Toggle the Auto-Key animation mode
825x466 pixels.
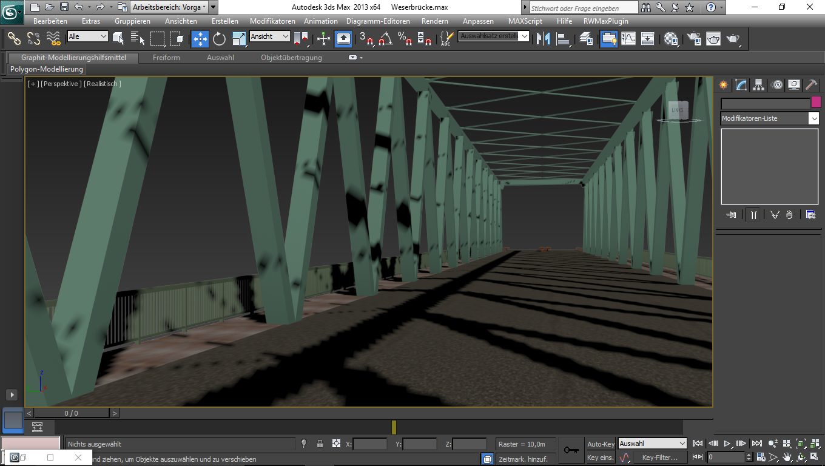coord(601,444)
